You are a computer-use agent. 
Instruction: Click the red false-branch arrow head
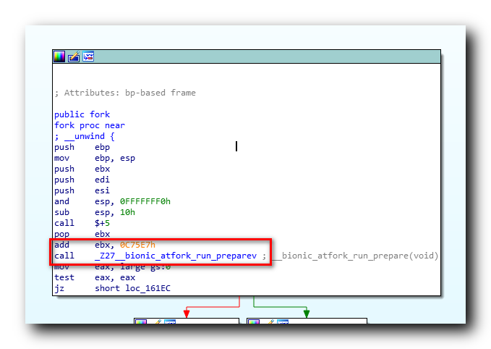point(187,313)
